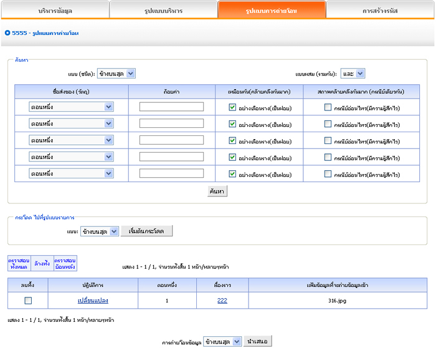Expand the fourth row ตอนหนึ่ง dropdown
Image resolution: width=436 pixels, height=353 pixels.
[71, 157]
